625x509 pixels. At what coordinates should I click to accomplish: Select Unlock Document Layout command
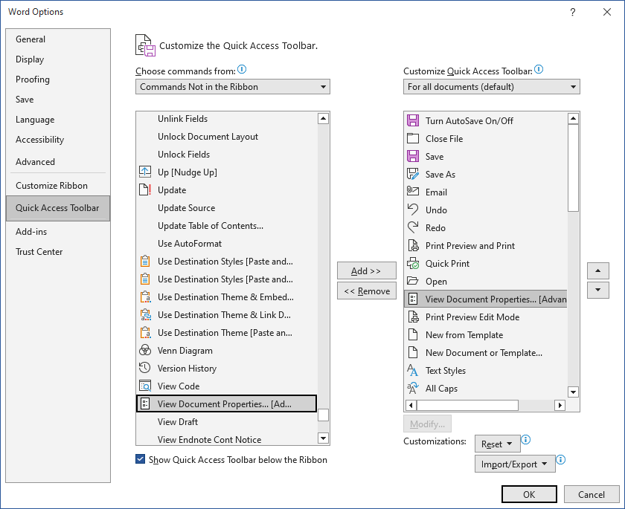pyautogui.click(x=226, y=137)
